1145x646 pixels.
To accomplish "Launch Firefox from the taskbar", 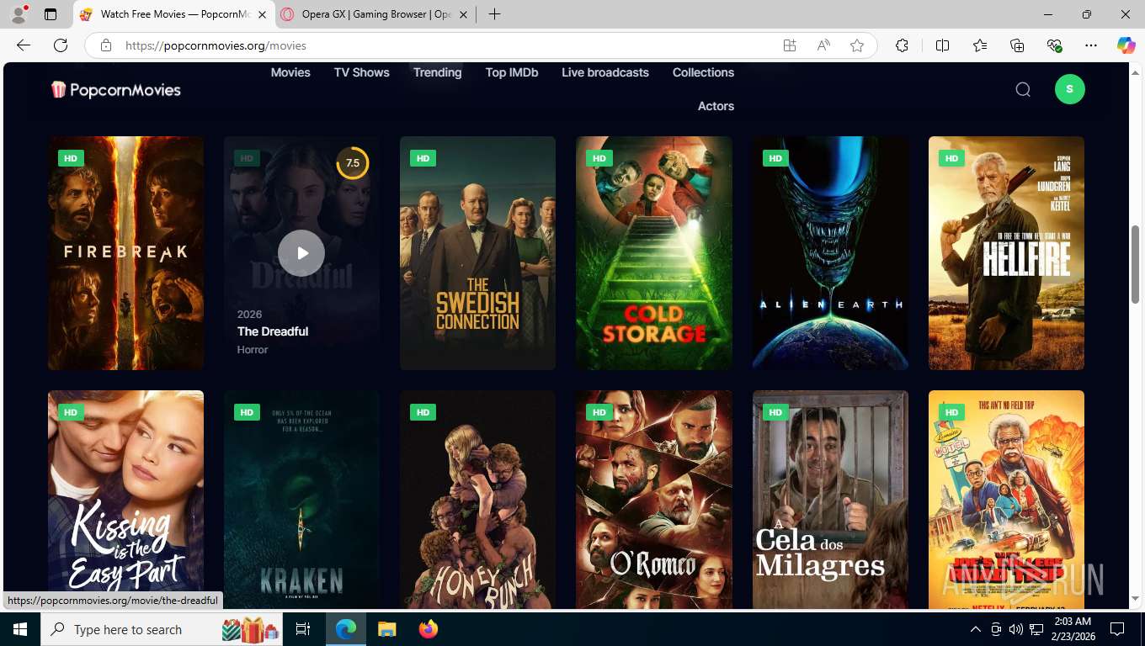I will [429, 629].
